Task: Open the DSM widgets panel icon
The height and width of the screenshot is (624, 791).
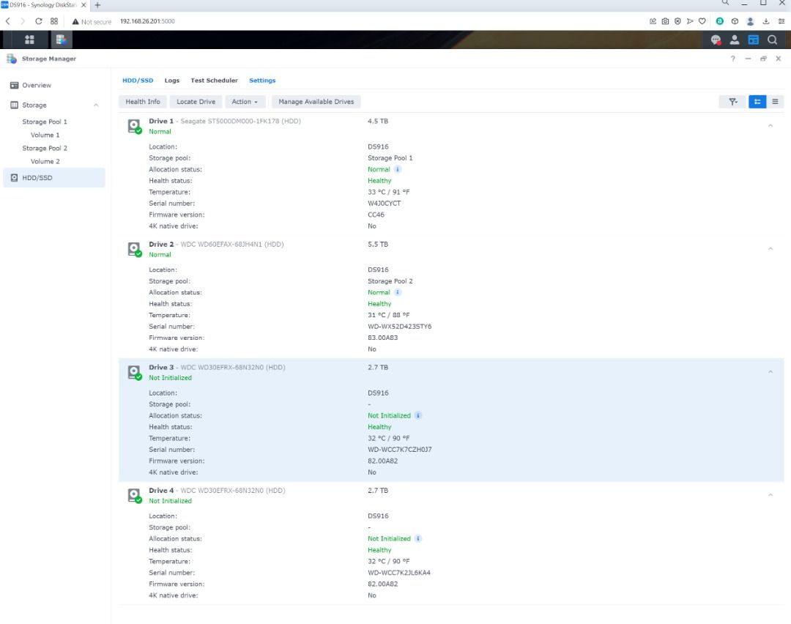Action: [753, 40]
